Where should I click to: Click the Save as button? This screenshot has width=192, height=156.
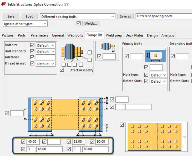click(x=125, y=16)
